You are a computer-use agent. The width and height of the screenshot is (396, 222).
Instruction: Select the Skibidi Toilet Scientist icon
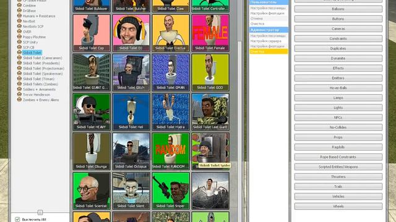coord(92,191)
